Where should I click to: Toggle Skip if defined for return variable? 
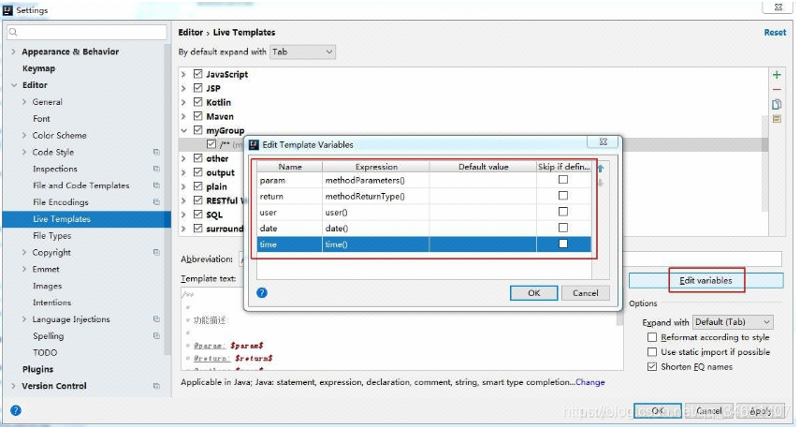[563, 196]
